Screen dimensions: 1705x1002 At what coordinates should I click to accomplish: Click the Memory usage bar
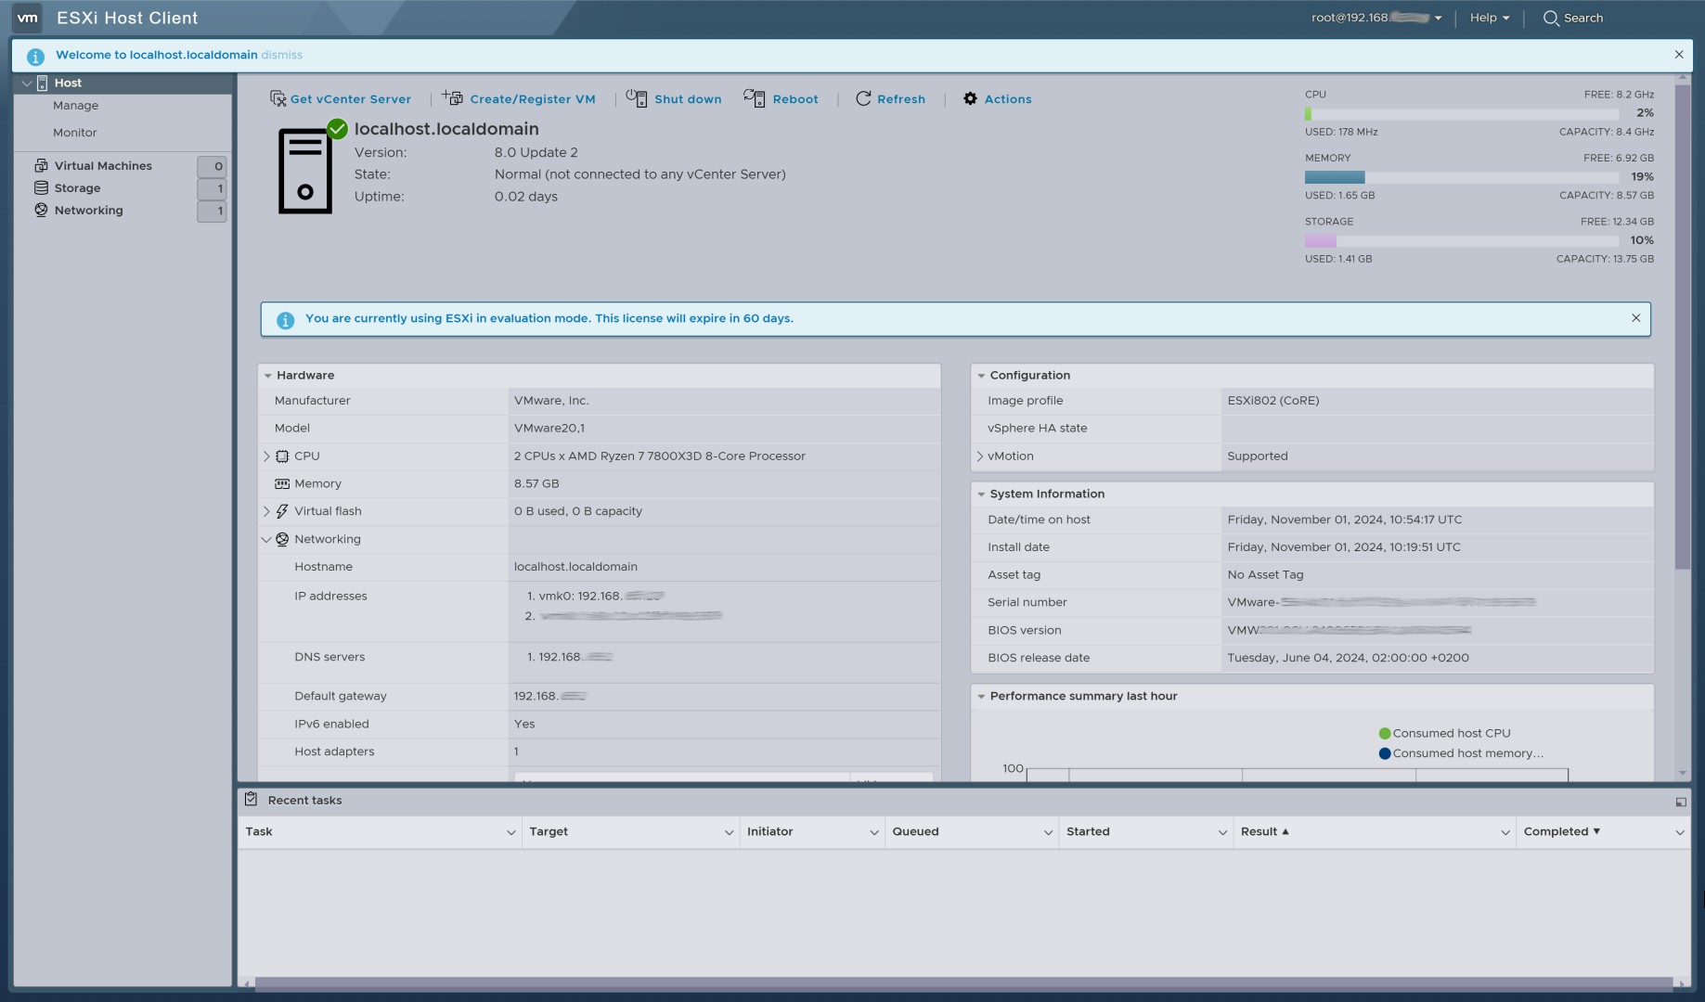tap(1462, 177)
